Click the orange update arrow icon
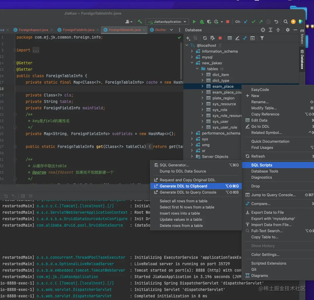The width and height of the screenshot is (314, 300). point(293,22)
